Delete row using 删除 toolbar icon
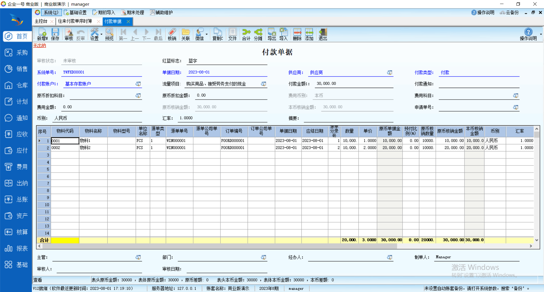The height and width of the screenshot is (292, 544). click(297, 34)
